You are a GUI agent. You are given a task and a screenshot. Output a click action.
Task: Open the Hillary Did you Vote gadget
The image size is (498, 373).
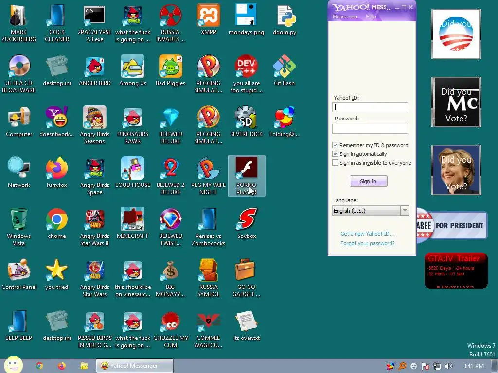click(456, 170)
